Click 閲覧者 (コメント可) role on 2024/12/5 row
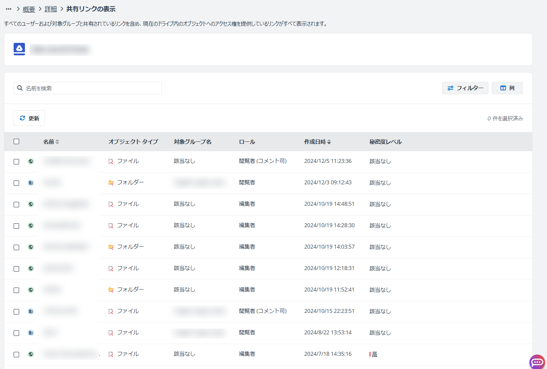The height and width of the screenshot is (369, 547). (x=263, y=161)
